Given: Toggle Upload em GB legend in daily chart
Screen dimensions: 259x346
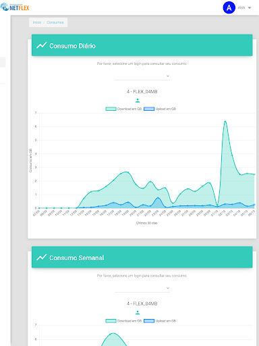Looking at the screenshot, I should point(160,109).
